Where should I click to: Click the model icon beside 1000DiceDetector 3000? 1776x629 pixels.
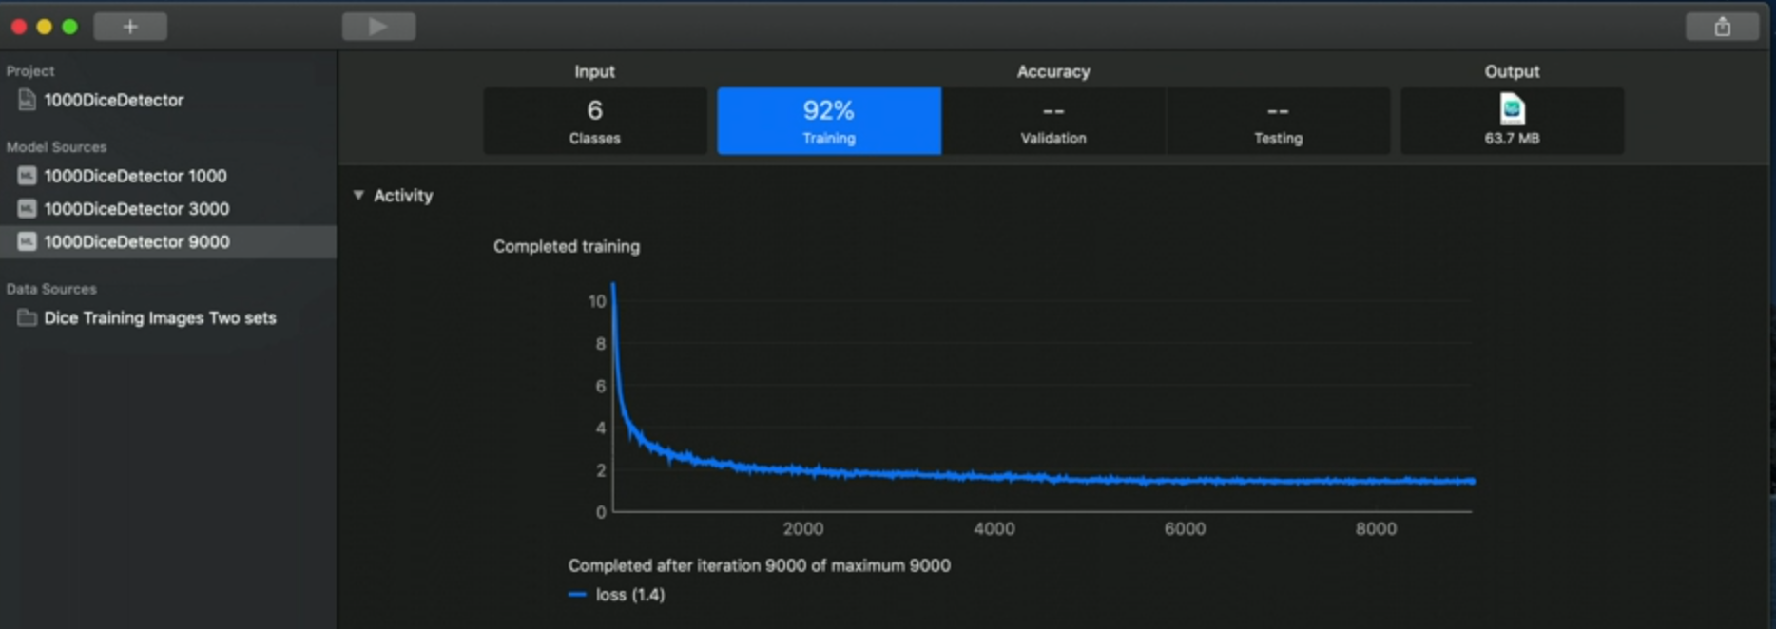point(27,209)
